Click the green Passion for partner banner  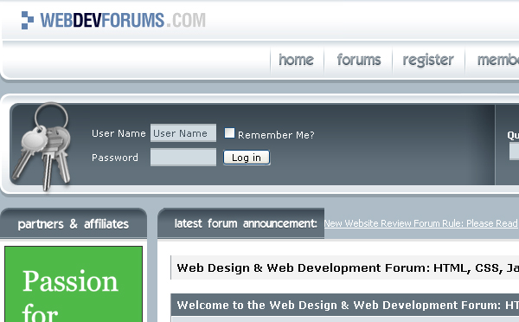coord(74,284)
